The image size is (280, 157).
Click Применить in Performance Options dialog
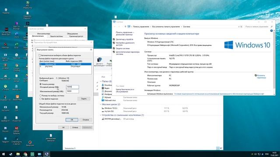pos(87,127)
